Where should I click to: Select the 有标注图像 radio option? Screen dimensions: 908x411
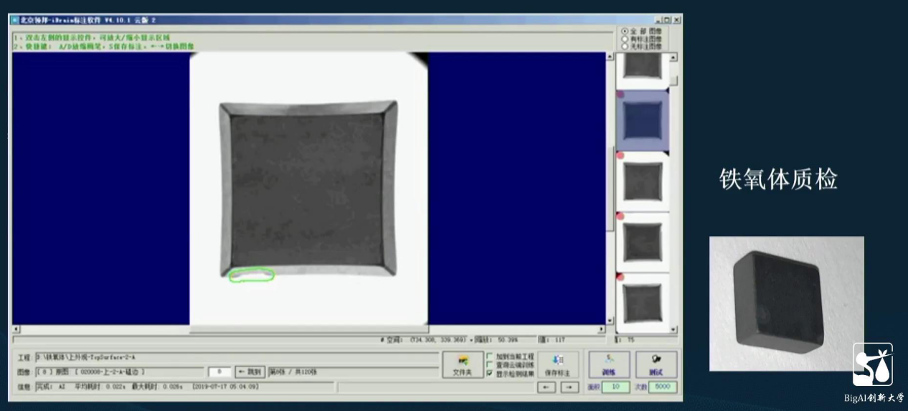(x=625, y=39)
